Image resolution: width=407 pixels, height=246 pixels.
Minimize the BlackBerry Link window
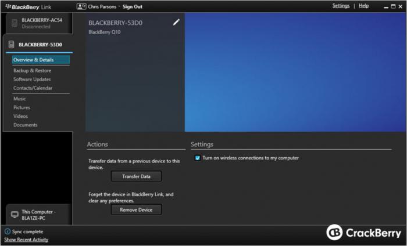click(x=386, y=7)
